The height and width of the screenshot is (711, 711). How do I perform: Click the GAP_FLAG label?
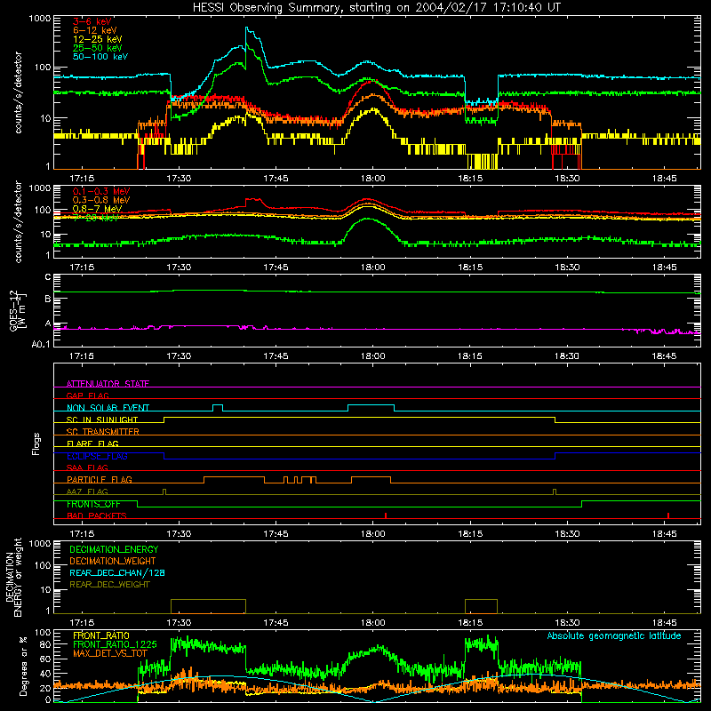click(87, 395)
